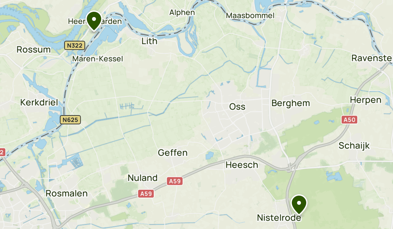
Task: Click the Heesch town name
Action: 242,165
